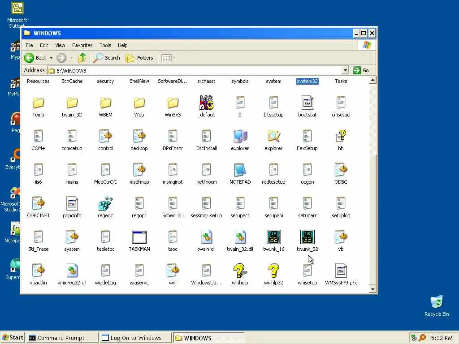Click the Go button
This screenshot has width=459, height=344.
click(x=361, y=70)
